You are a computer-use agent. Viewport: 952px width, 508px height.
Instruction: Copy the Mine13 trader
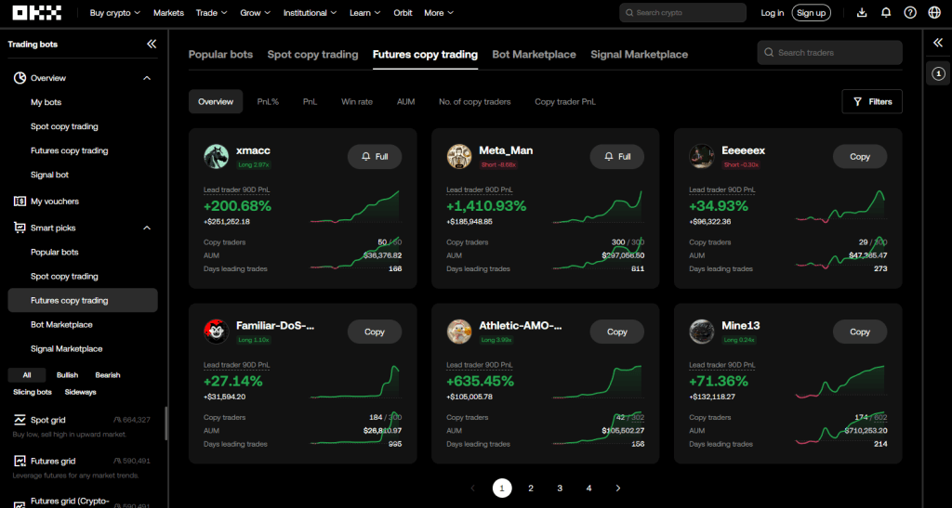860,332
